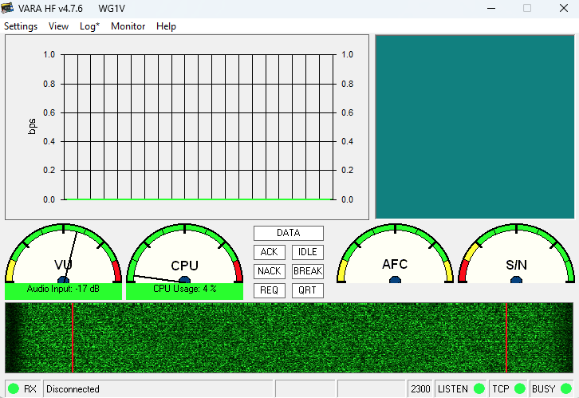This screenshot has height=398, width=579.
Task: Click the left red waterfall marker line
Action: click(x=73, y=337)
